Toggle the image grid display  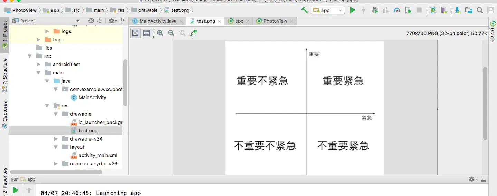[146, 33]
